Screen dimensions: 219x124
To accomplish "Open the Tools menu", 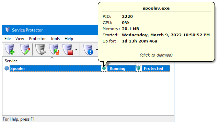I will point(55,39).
